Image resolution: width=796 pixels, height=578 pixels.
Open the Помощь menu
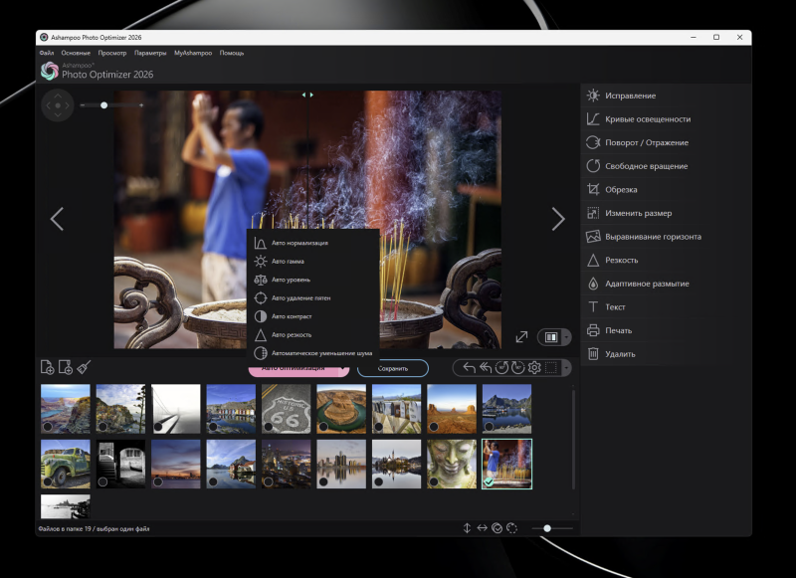pos(232,53)
